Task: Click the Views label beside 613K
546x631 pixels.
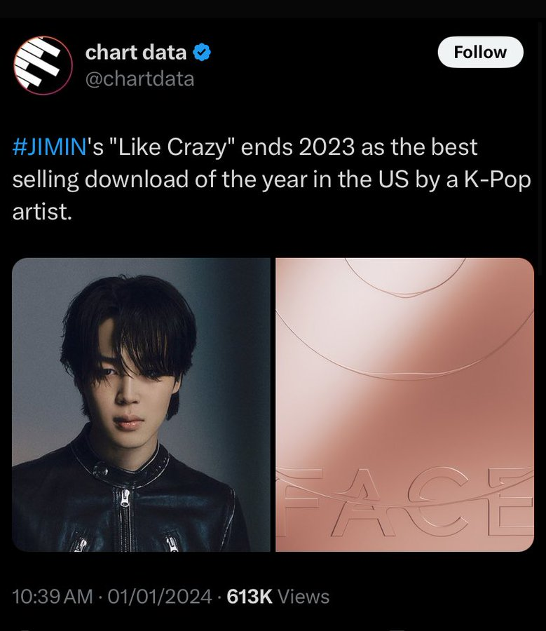Action: (x=303, y=597)
